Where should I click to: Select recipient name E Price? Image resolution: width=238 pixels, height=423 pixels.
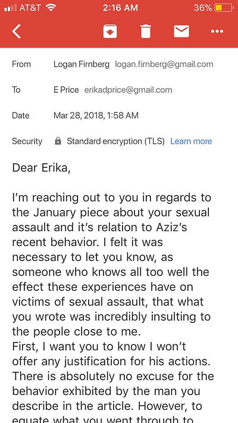tap(66, 90)
